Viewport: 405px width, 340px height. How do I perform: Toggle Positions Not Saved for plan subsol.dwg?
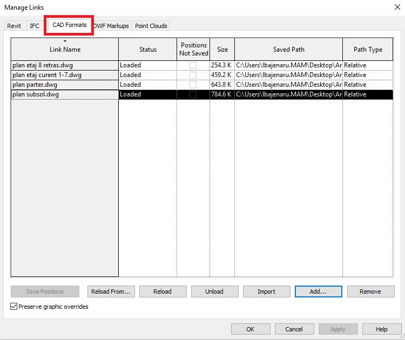point(193,95)
